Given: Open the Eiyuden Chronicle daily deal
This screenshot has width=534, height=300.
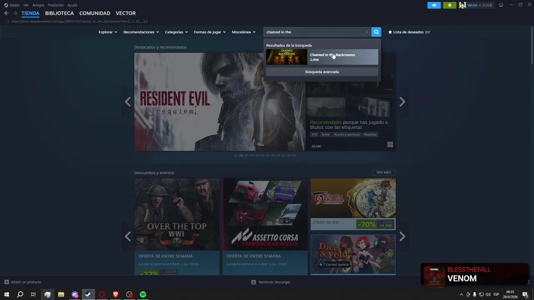Looking at the screenshot, I should tap(353, 204).
